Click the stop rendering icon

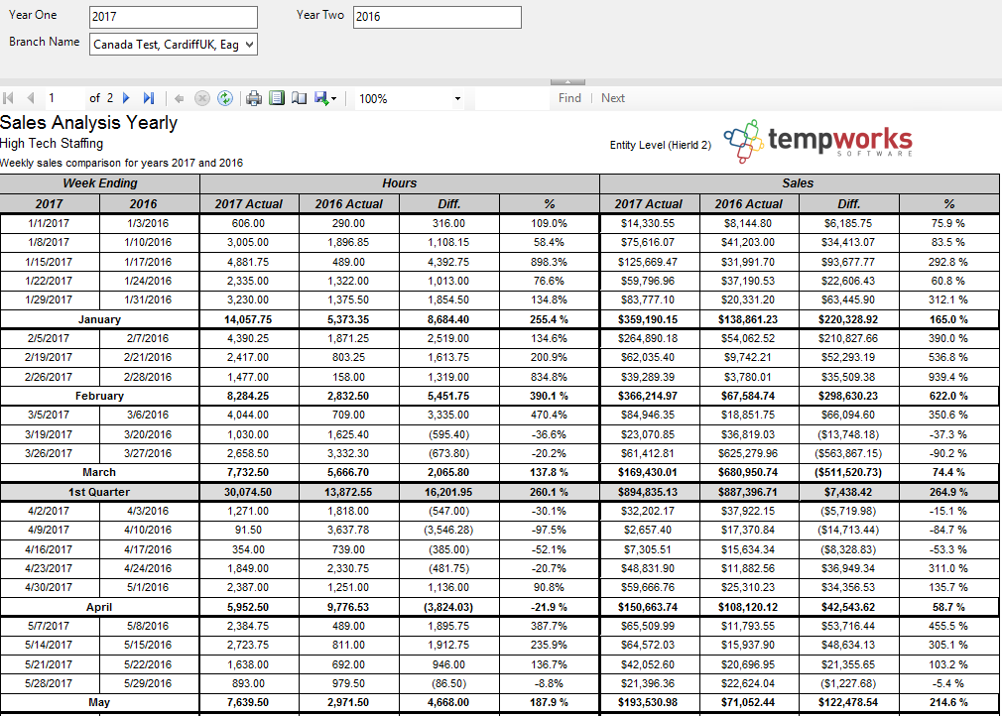coord(202,98)
